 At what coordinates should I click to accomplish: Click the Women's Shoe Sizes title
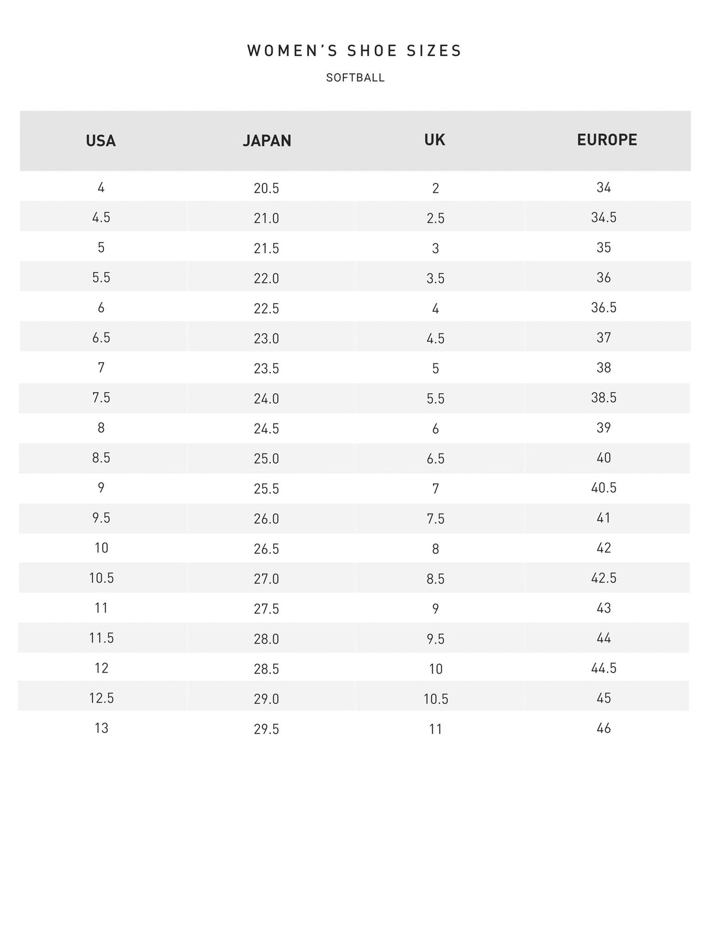(x=354, y=51)
